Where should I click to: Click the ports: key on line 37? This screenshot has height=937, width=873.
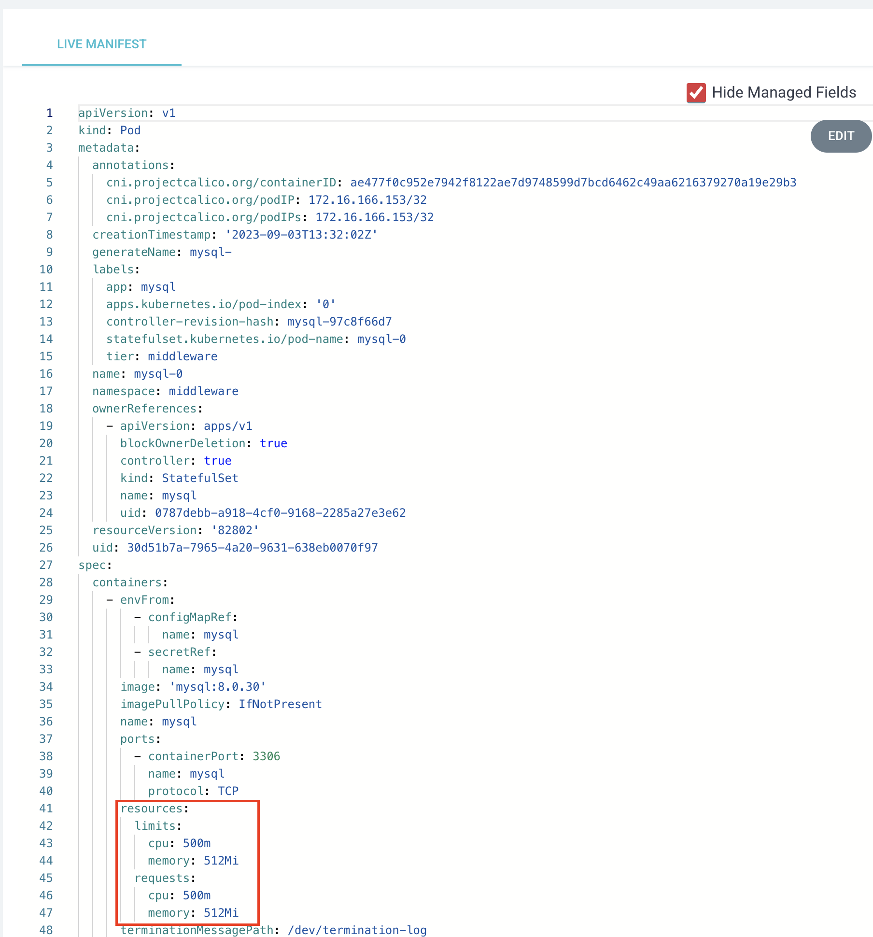point(141,739)
